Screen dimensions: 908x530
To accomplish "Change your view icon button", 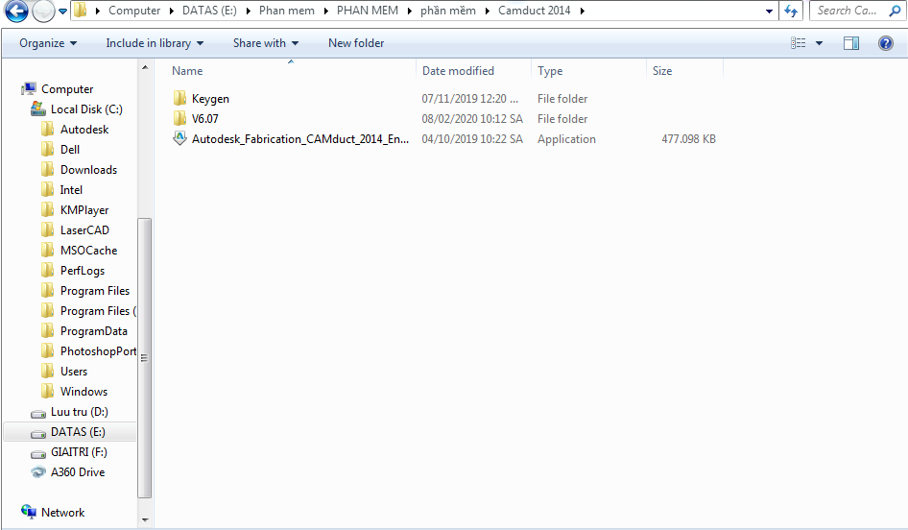I will (x=798, y=43).
